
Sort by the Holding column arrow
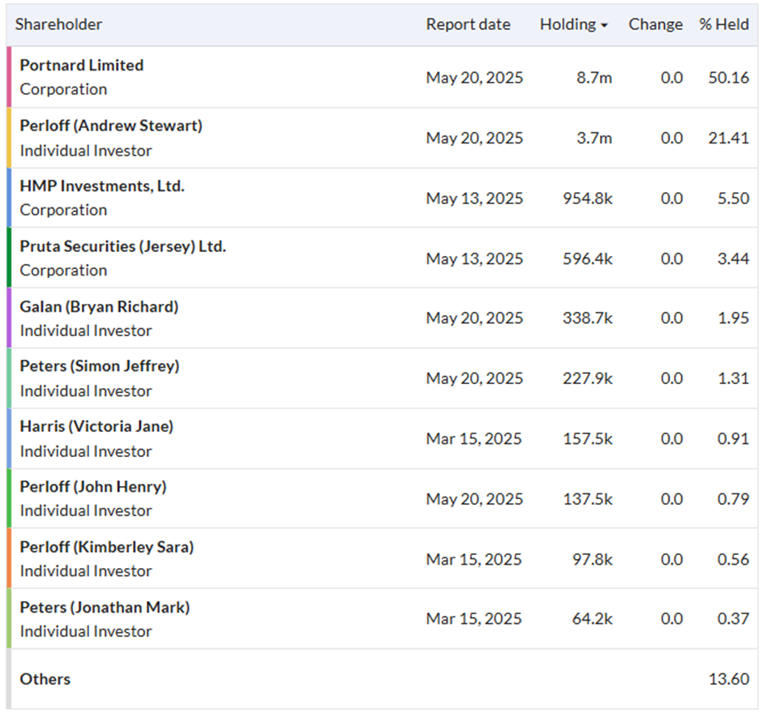coord(604,26)
